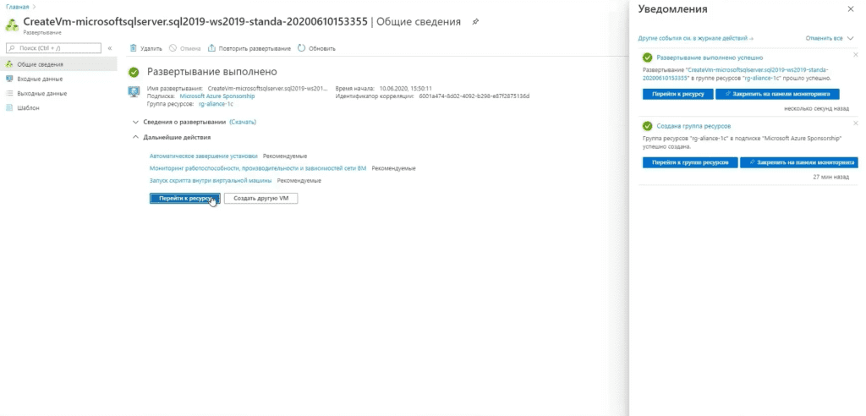866x416 pixels.
Task: Click green check on Развертывание выполнено успешно notification
Action: click(x=648, y=57)
